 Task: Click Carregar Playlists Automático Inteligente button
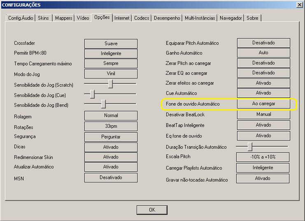263,168
